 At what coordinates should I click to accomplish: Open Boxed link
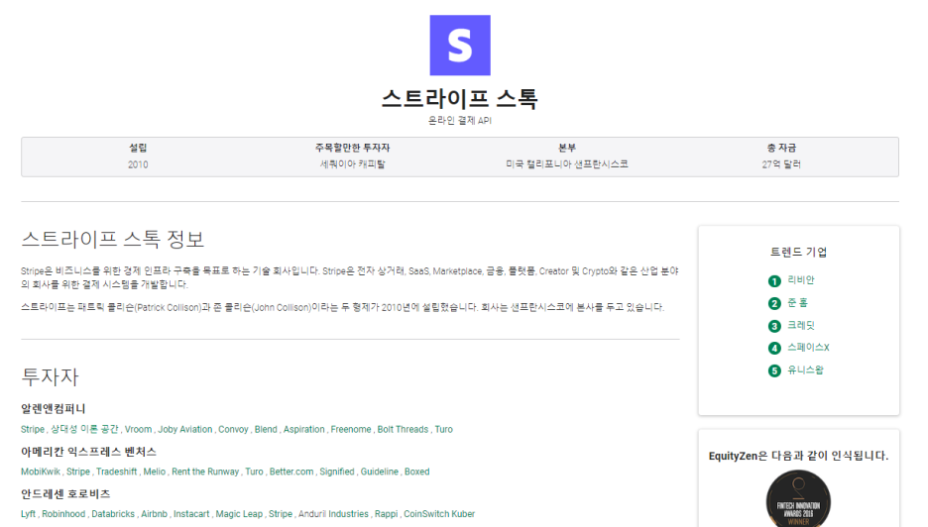[416, 472]
